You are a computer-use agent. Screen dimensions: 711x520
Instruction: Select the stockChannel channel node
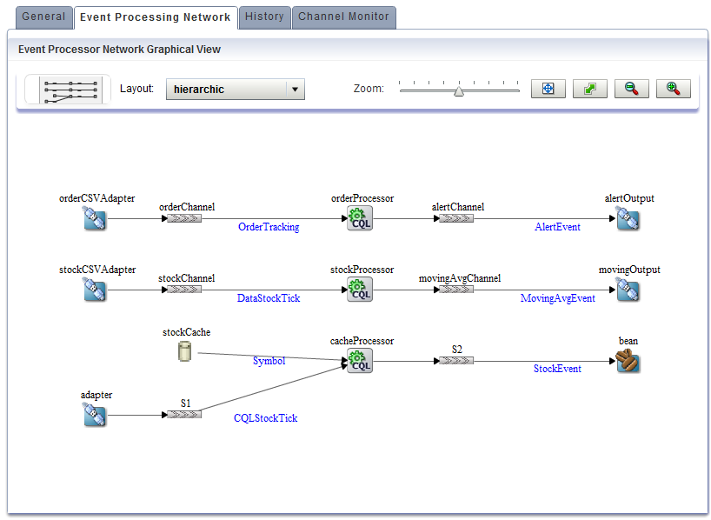coord(184,290)
